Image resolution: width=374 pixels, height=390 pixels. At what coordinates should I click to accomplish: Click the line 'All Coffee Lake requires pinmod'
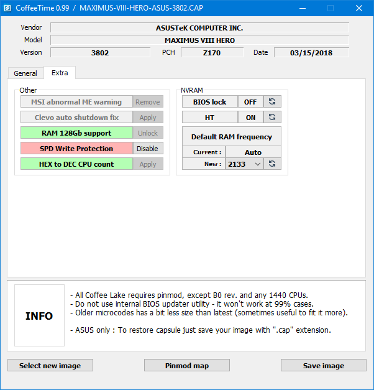[x=189, y=295]
